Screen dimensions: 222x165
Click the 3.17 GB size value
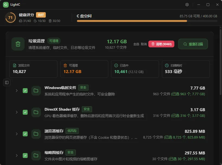coord(198,110)
